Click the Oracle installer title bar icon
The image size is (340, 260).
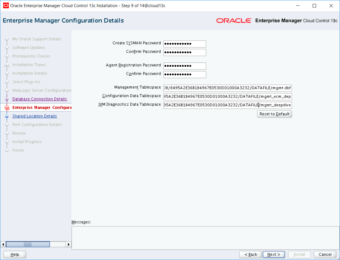click(6, 6)
